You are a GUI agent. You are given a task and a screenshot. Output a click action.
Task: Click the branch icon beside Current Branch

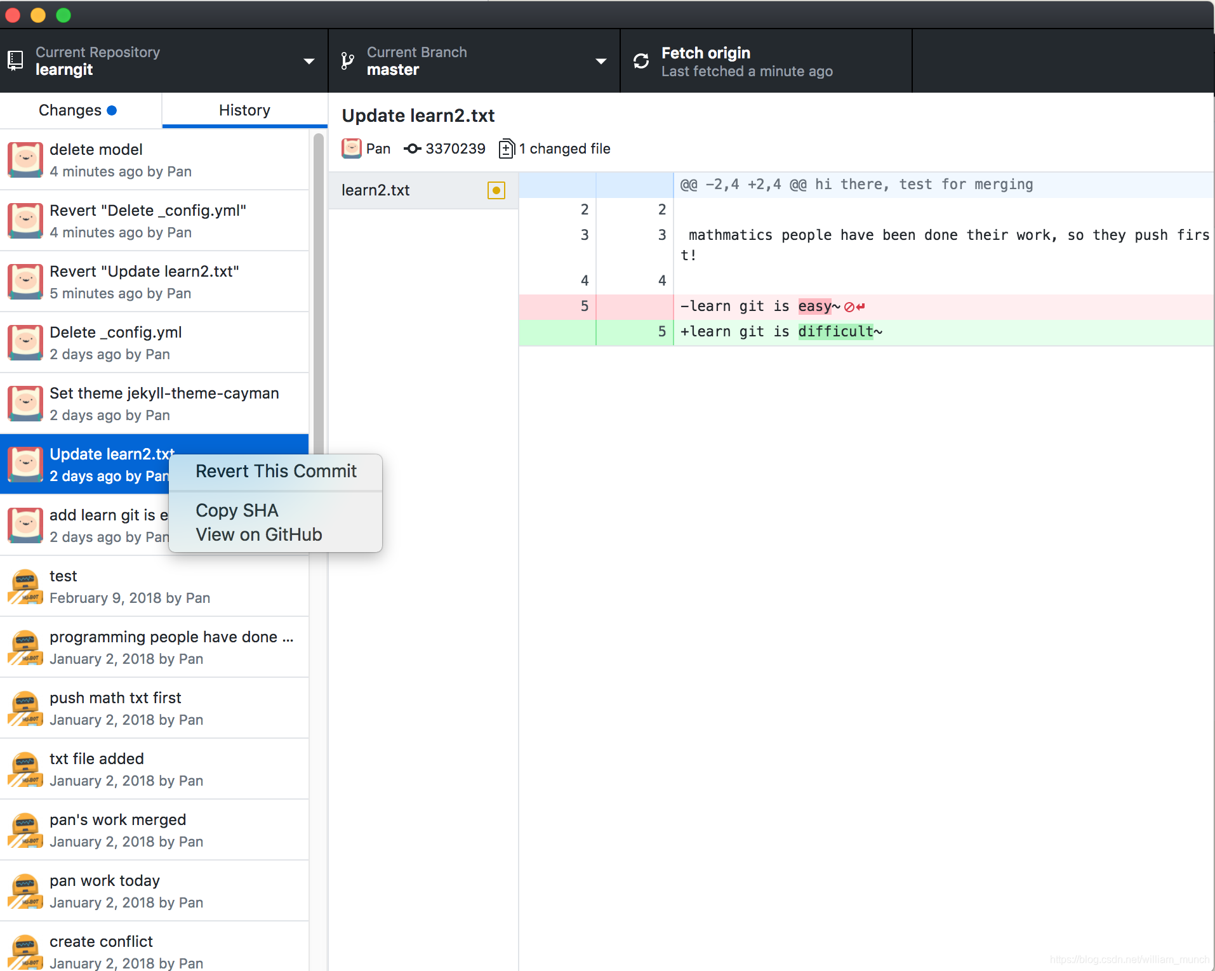pos(347,61)
